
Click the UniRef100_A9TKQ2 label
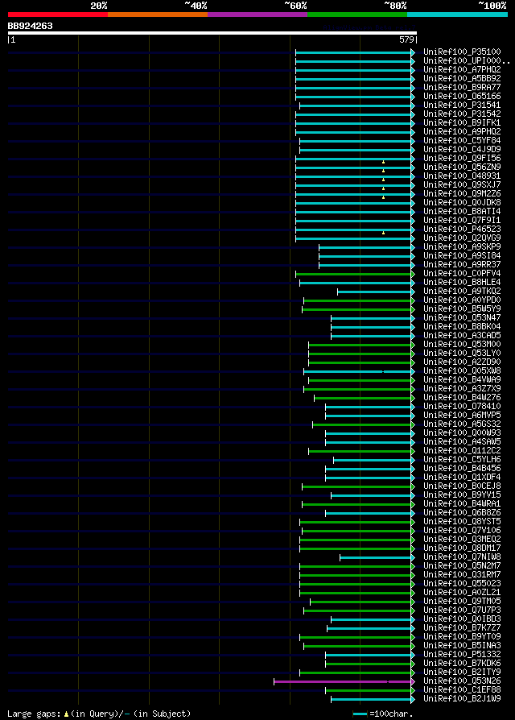tap(462, 291)
